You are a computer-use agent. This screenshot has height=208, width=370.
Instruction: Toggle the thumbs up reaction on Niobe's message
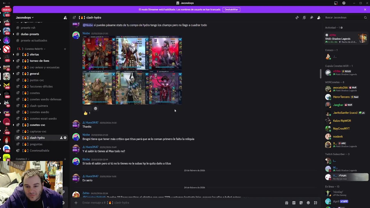[87, 113]
